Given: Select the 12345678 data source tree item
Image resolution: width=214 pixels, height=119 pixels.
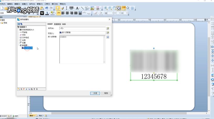Looking at the screenshot, I should [x=28, y=48].
